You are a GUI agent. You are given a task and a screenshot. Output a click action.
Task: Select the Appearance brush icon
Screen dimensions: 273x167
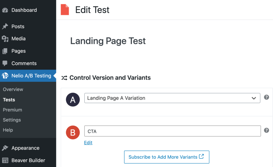(x=6, y=148)
